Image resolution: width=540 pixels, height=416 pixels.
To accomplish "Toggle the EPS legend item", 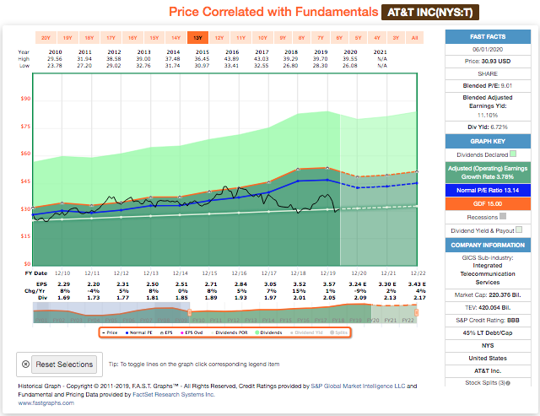I will (166, 332).
